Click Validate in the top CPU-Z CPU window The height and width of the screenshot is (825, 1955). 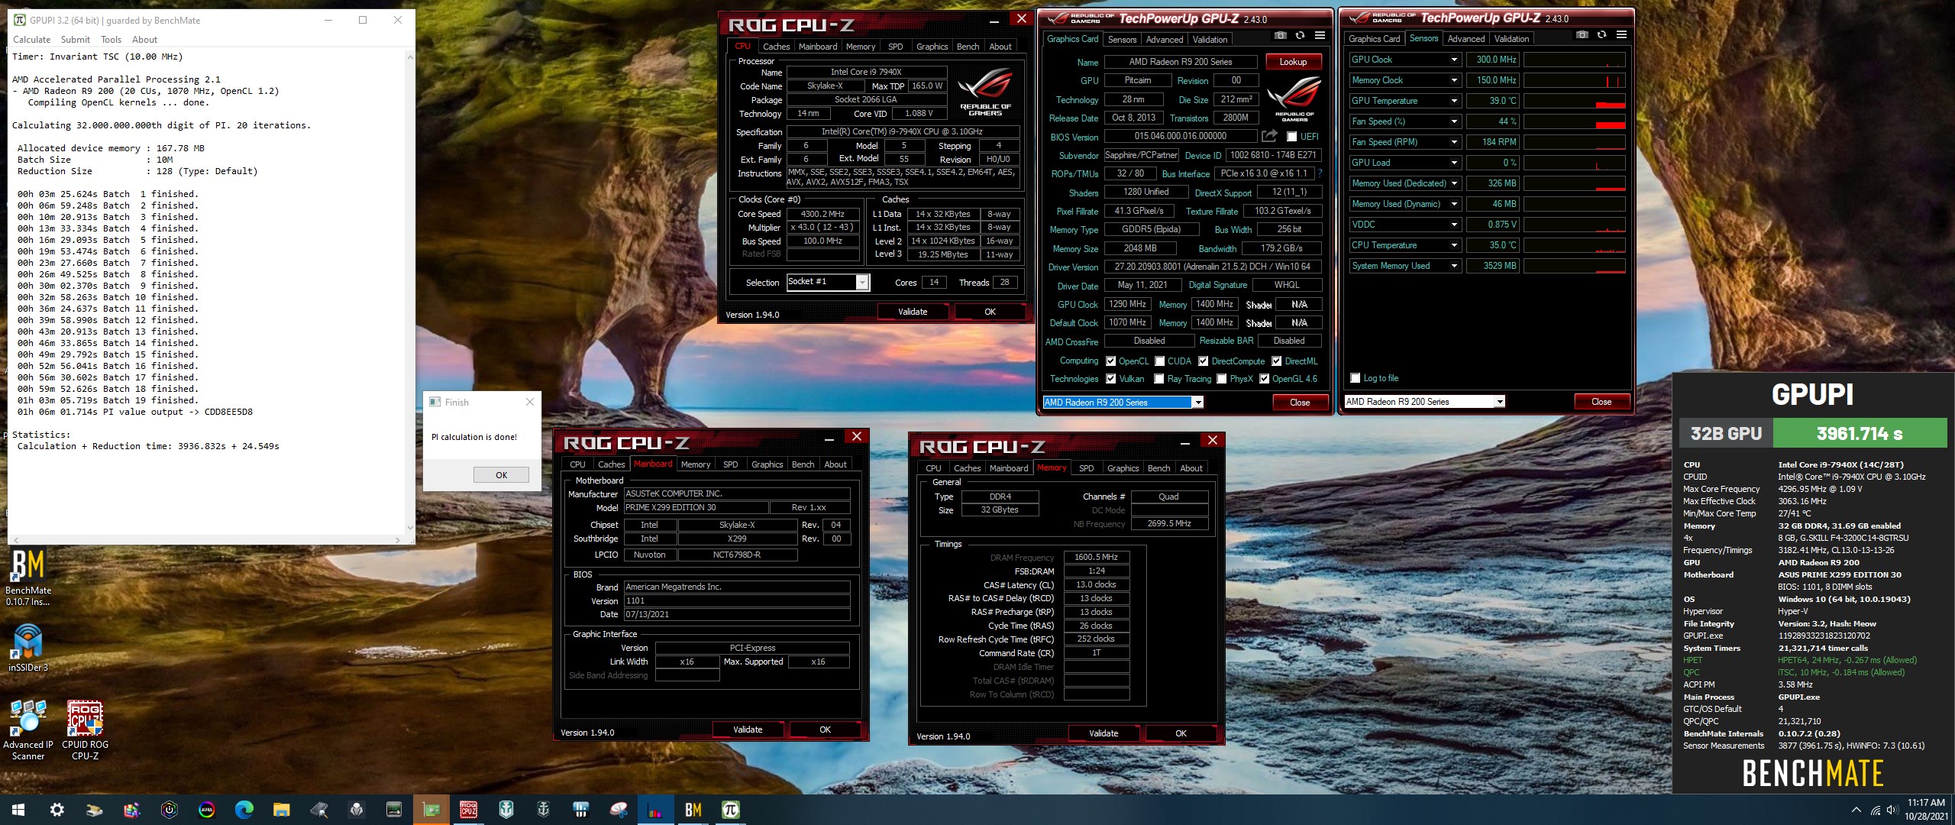tap(913, 312)
